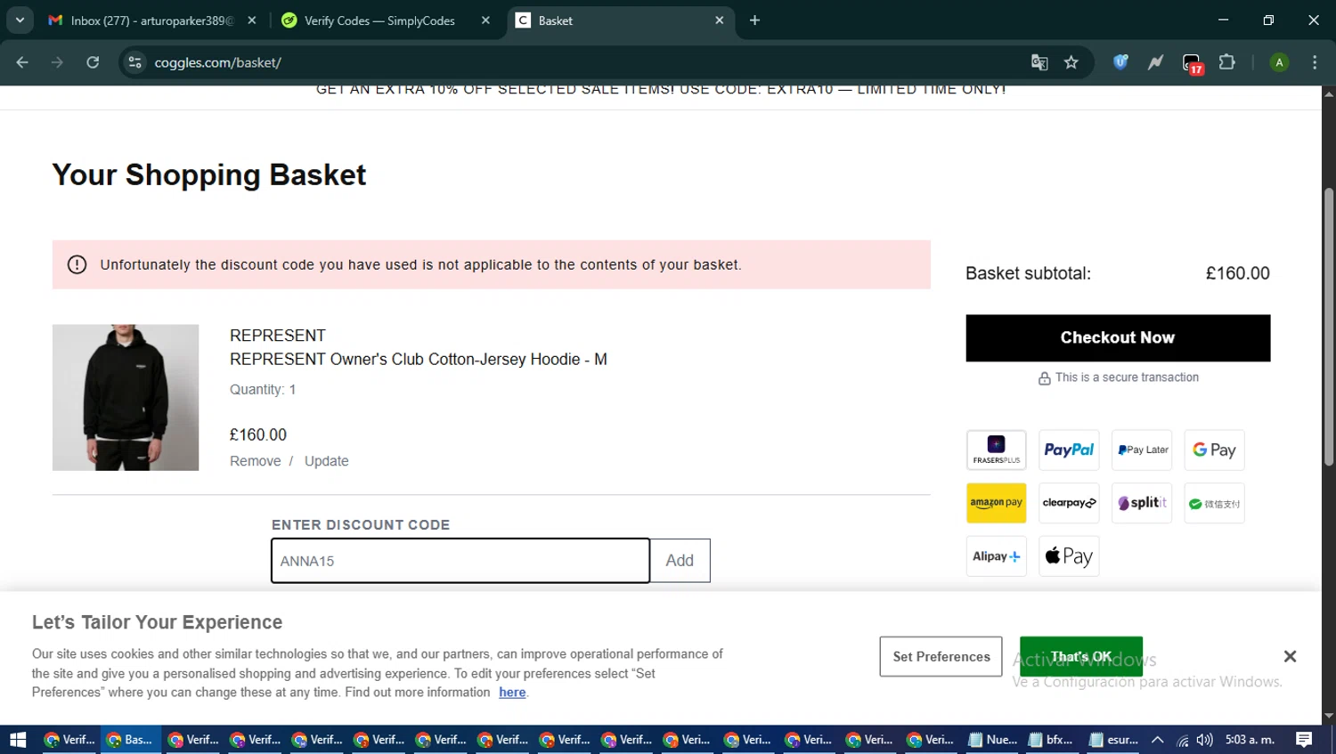Click the Remove item link
Screen dimensions: 1336x754
[x=255, y=461]
